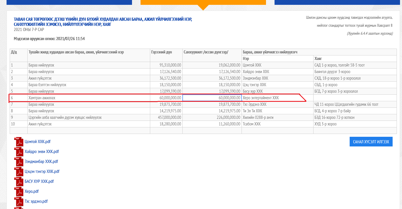Click the PDF icon beside БАСУ ХУР ХХК.pdf
This screenshot has height=209, width=402.
tap(19, 181)
